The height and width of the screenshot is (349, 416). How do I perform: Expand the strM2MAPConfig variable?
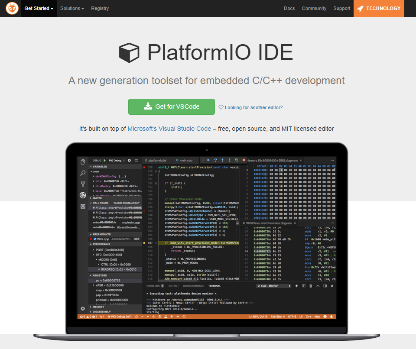click(x=115, y=176)
